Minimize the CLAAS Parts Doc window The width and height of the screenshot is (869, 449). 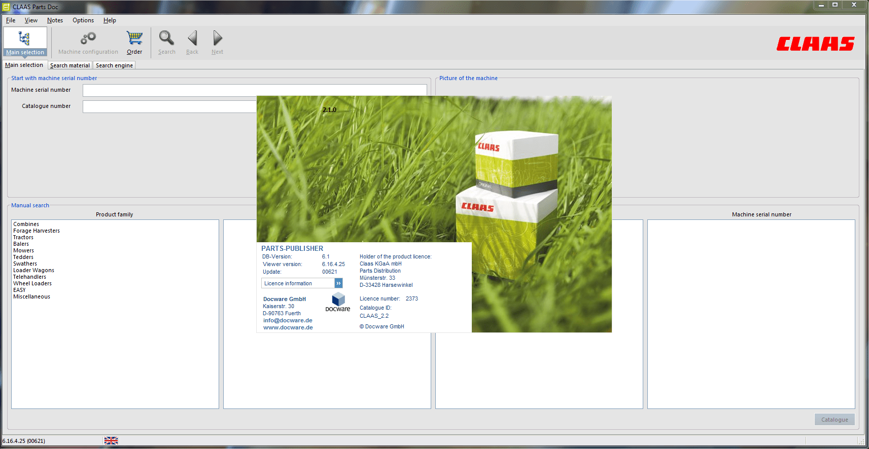tap(821, 5)
